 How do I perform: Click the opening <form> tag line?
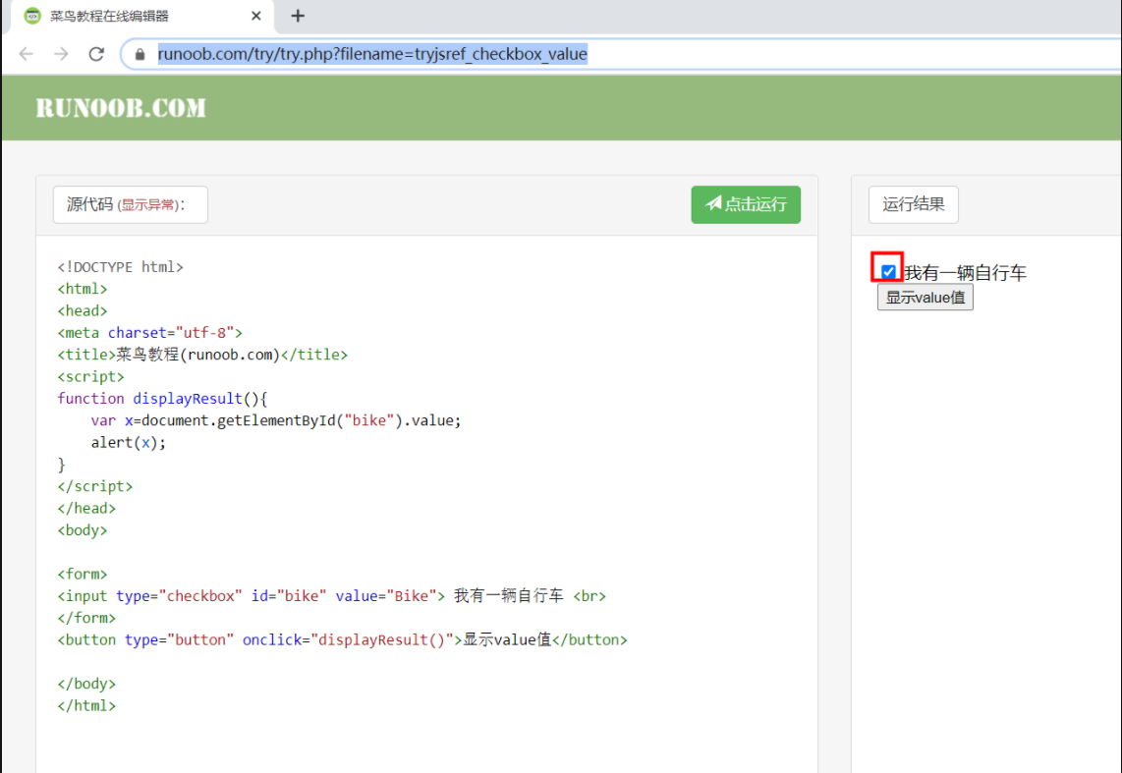pos(83,575)
